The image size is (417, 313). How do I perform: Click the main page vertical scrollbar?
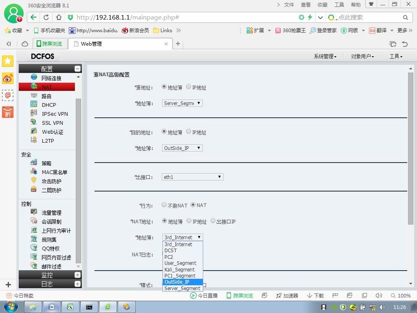[410, 149]
